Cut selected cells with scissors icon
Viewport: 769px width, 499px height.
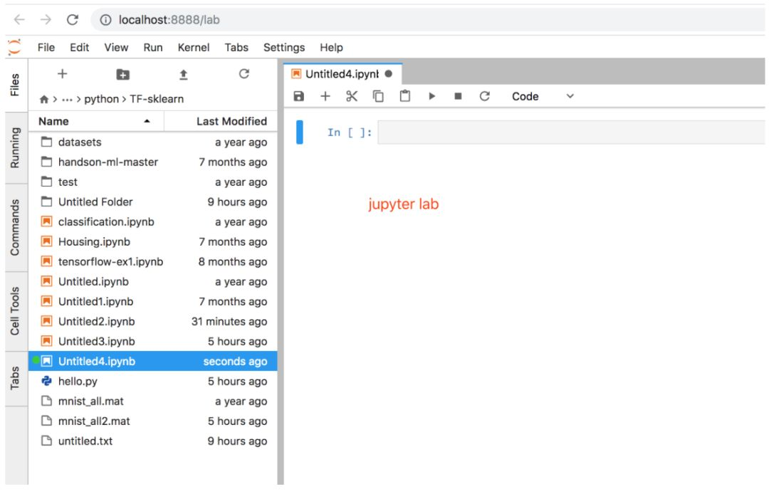click(352, 96)
